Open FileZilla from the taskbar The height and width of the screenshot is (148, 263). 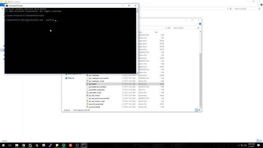[70, 145]
